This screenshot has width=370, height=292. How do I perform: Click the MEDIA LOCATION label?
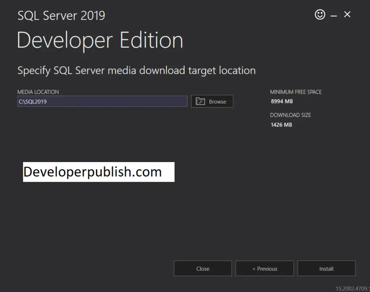pos(38,92)
